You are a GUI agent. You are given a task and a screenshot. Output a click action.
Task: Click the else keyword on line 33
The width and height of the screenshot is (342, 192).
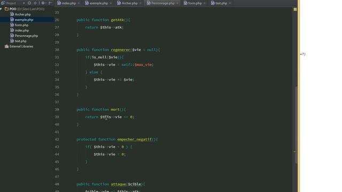coord(94,72)
